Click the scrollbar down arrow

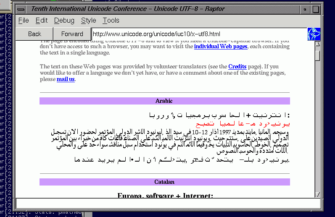318,194
